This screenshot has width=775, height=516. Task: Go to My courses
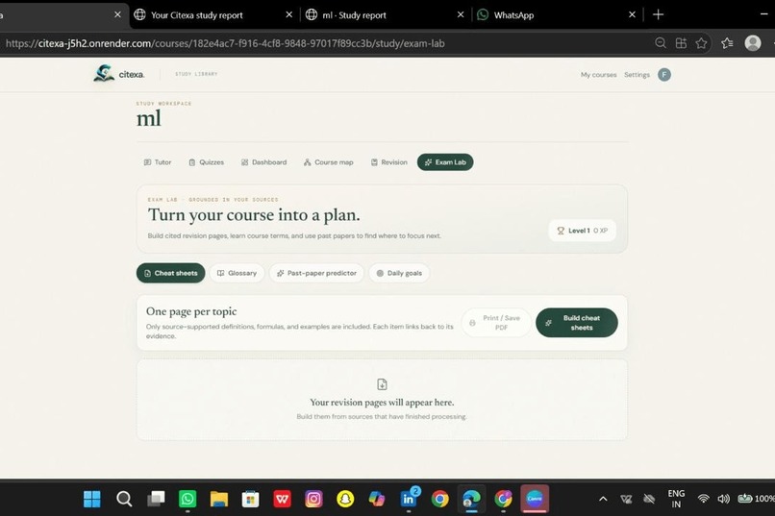(x=598, y=75)
